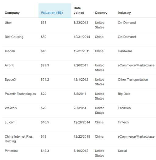The height and width of the screenshot is (160, 156).
Task: Select Palantir Technologies in the table
Action: coord(20,94)
